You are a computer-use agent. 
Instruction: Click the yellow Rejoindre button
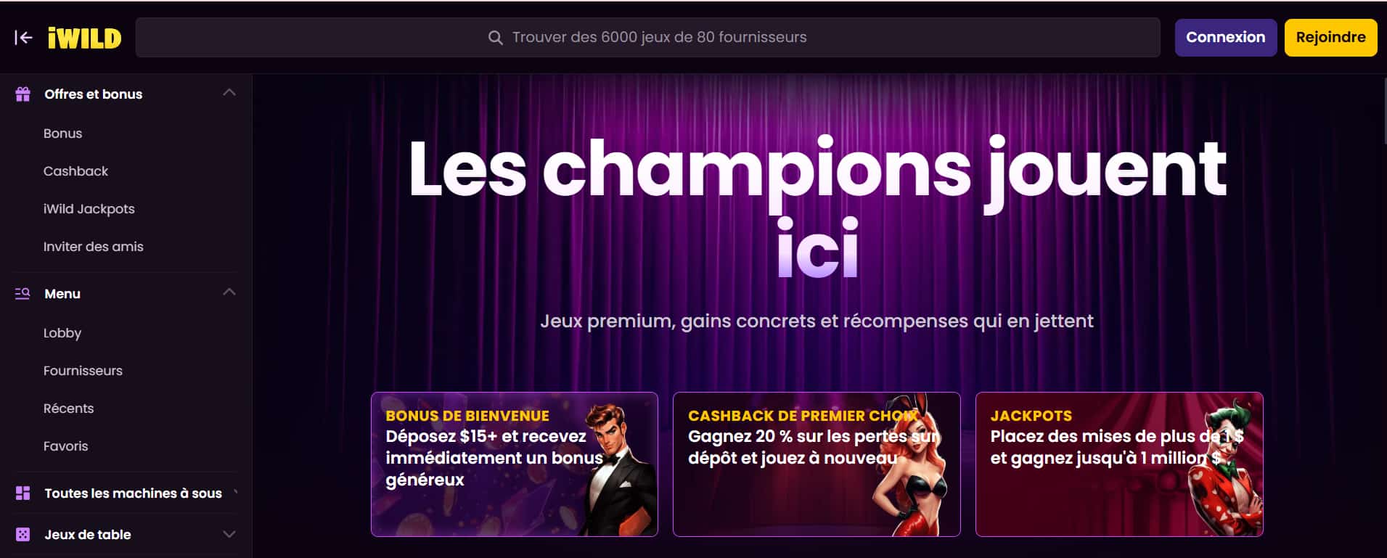pyautogui.click(x=1331, y=38)
